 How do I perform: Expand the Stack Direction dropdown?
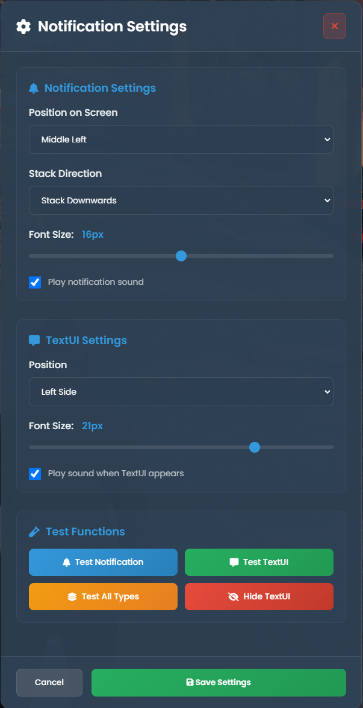point(181,200)
